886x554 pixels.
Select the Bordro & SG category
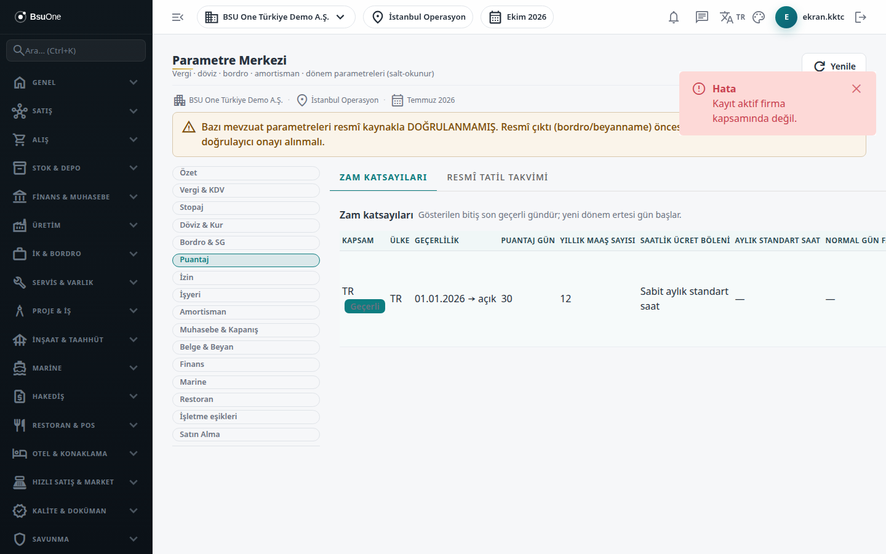[x=246, y=243]
